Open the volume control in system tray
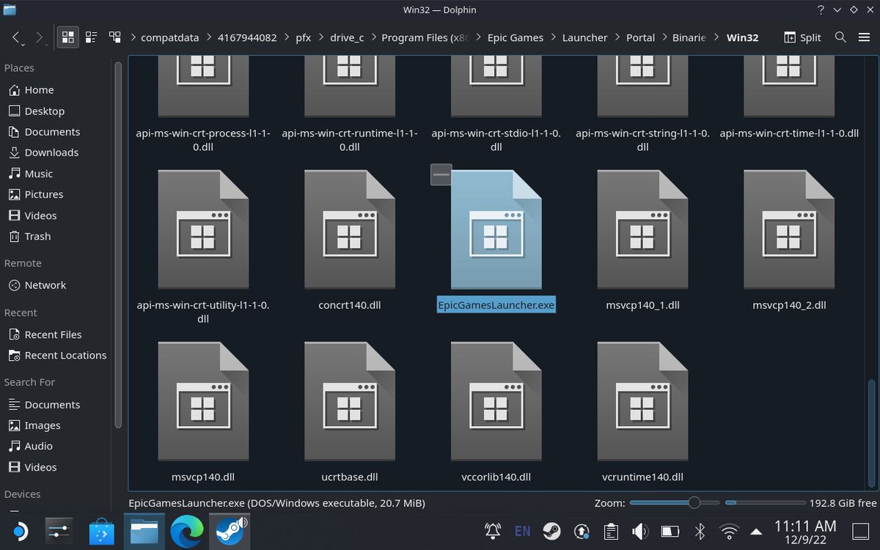The width and height of the screenshot is (880, 550). [639, 531]
